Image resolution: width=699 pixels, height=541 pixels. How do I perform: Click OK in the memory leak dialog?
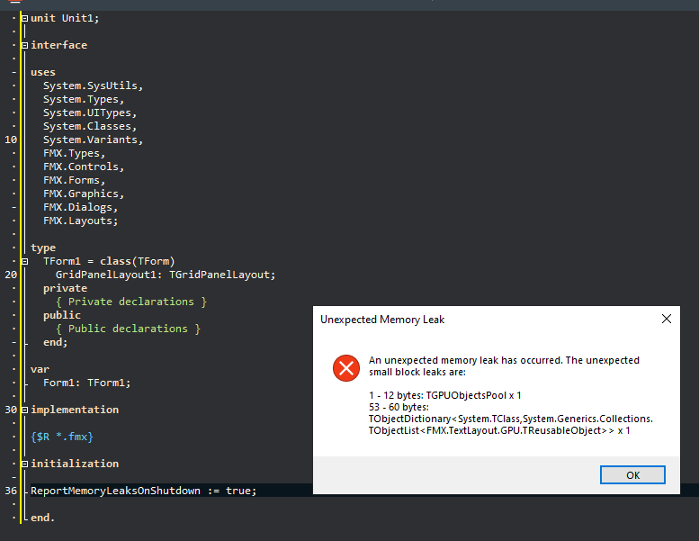point(632,475)
